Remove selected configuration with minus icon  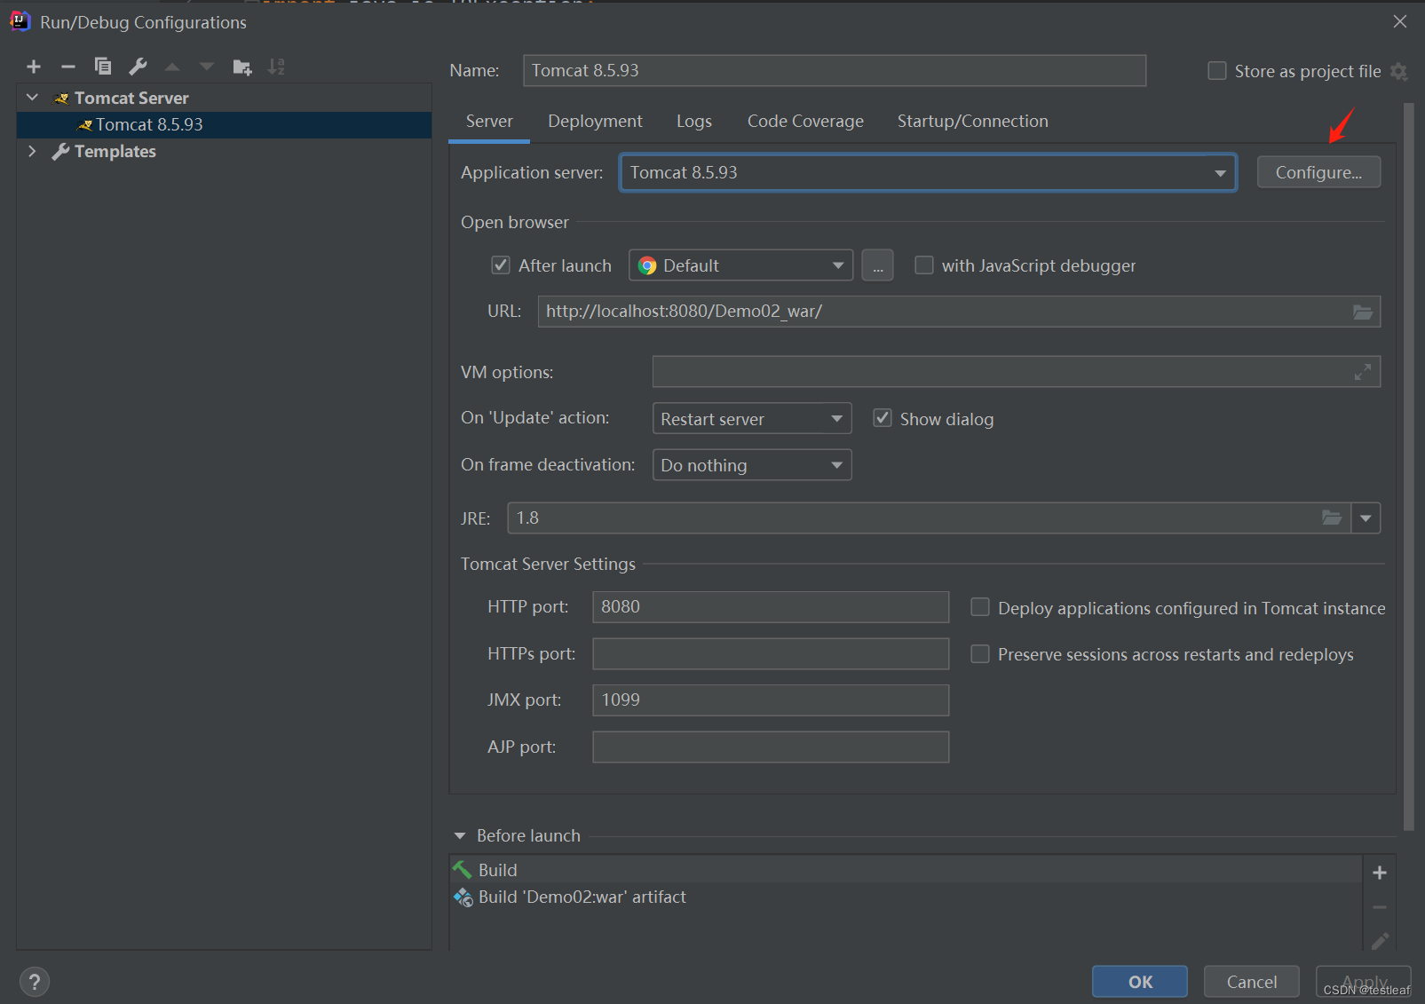pyautogui.click(x=68, y=67)
